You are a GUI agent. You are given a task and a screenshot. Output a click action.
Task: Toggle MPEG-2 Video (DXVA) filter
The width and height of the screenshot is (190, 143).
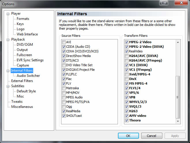click(x=127, y=47)
